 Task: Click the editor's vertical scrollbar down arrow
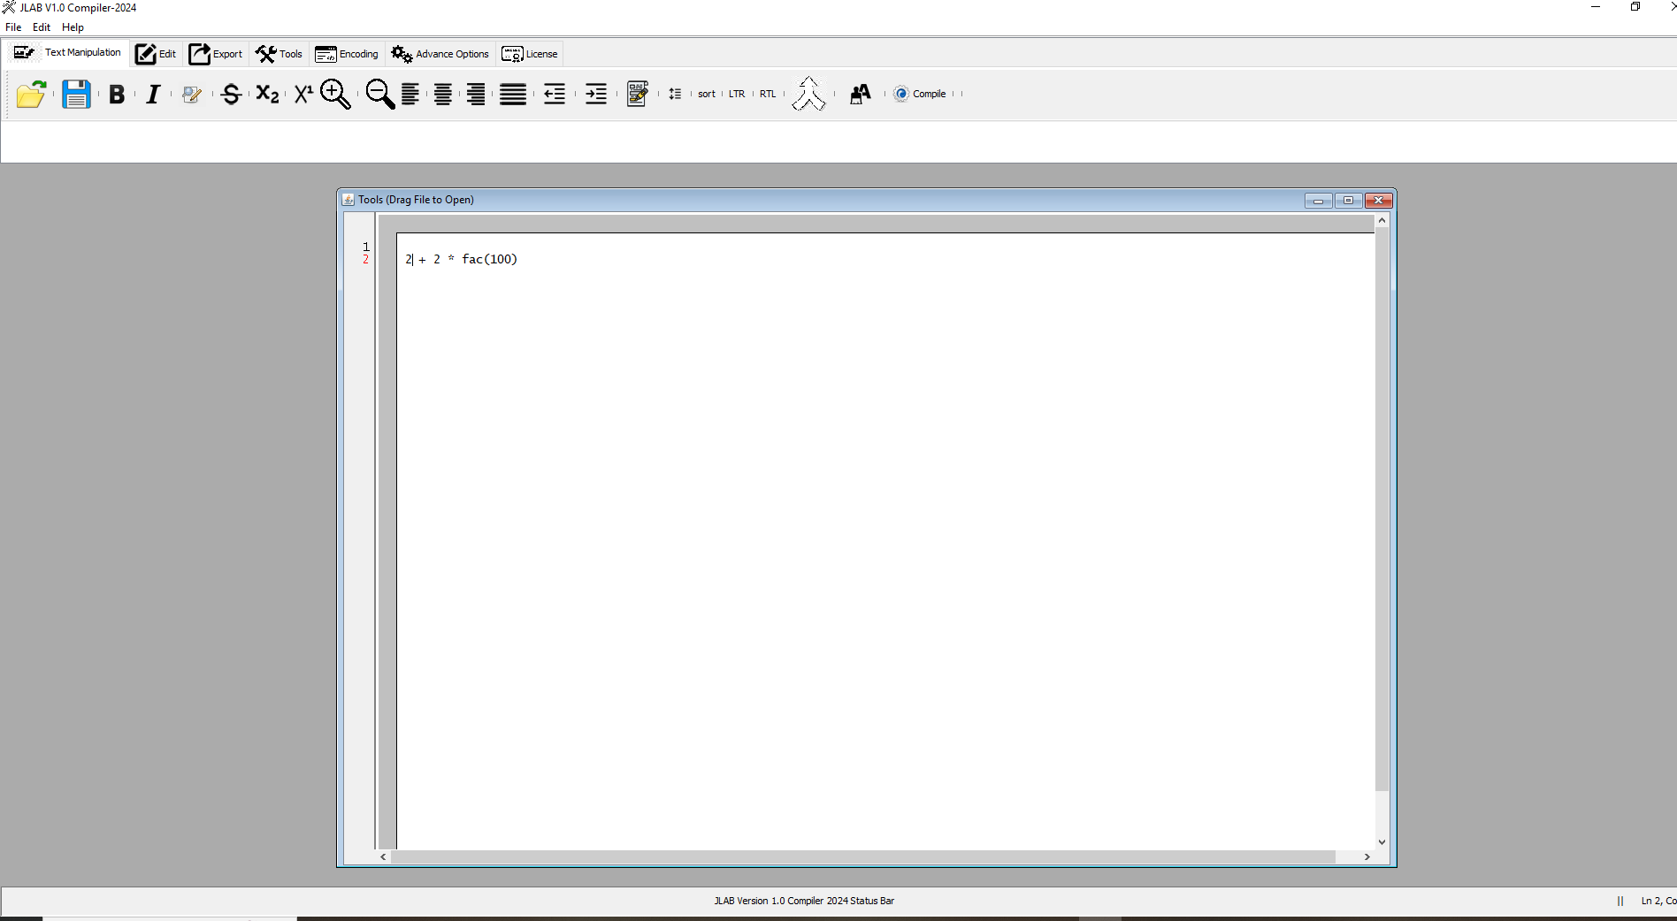[x=1382, y=842]
